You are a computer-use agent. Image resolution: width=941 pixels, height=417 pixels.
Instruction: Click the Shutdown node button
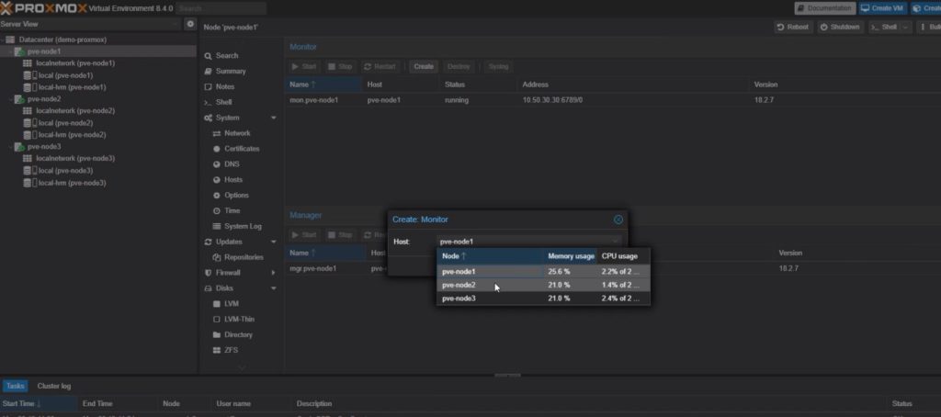point(840,27)
